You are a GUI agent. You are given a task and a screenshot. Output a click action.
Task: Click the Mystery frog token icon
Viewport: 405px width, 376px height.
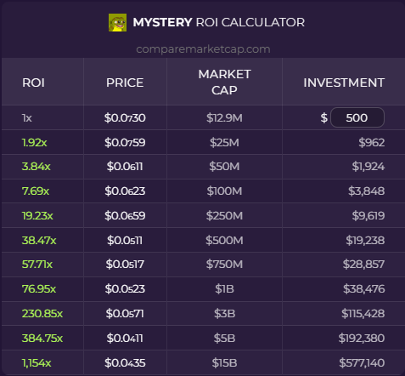click(117, 22)
